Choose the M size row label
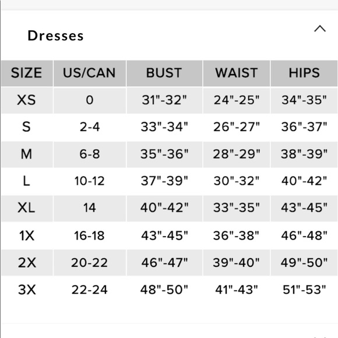This screenshot has height=338, width=338. [x=26, y=154]
